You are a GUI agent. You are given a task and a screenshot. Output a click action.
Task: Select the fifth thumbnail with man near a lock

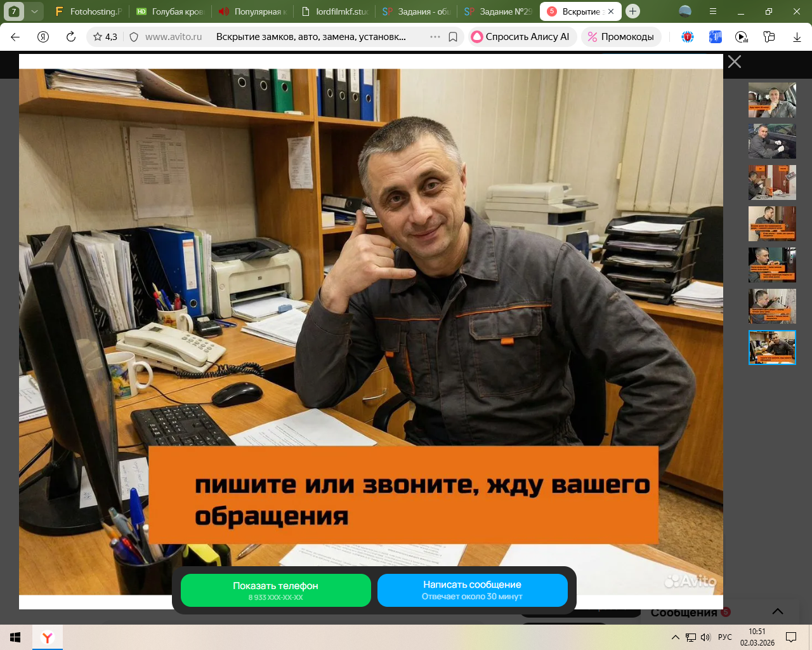tap(772, 265)
